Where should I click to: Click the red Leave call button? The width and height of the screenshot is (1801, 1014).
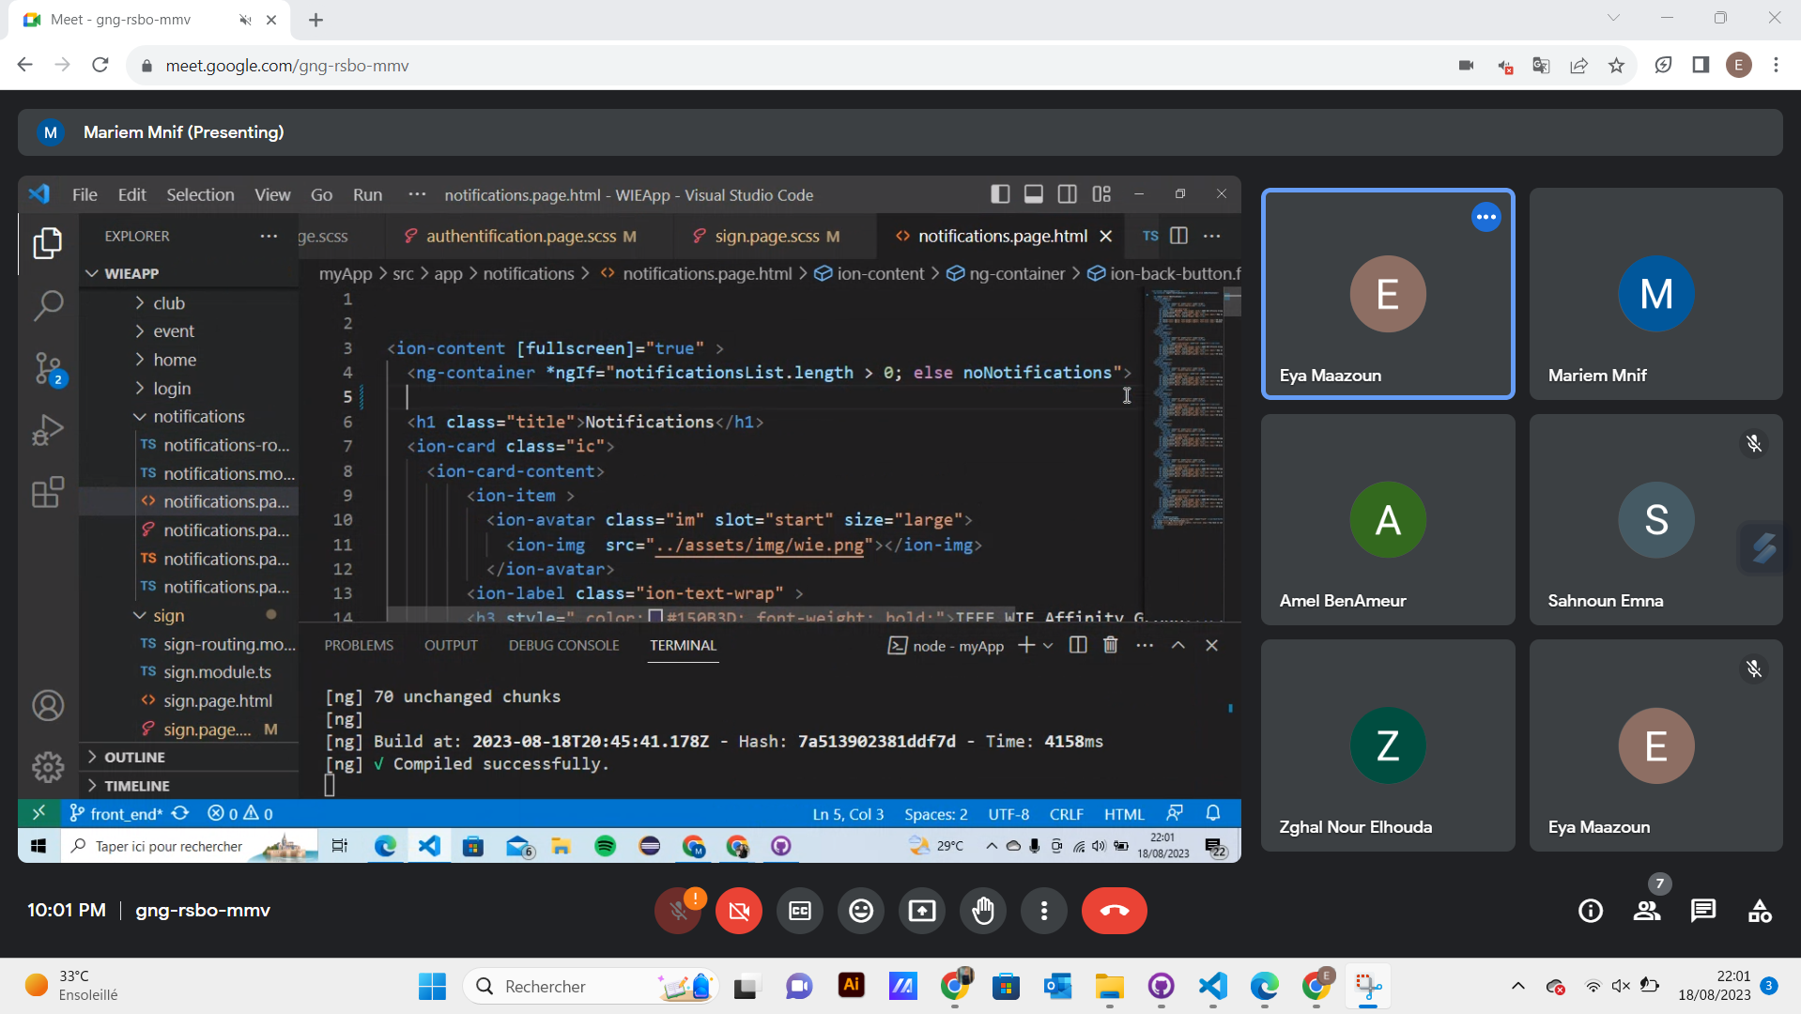pos(1114,911)
